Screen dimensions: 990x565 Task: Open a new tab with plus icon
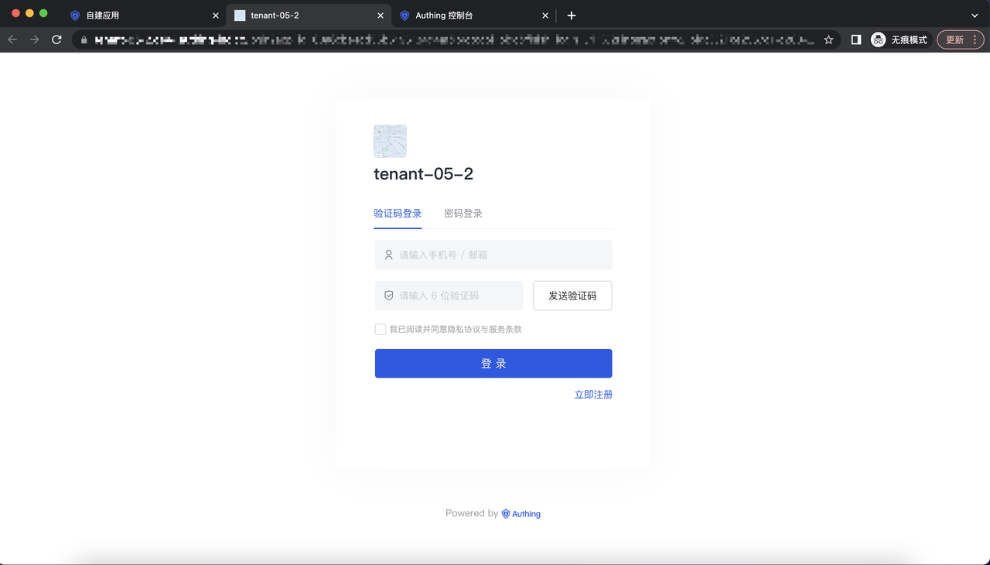(571, 15)
